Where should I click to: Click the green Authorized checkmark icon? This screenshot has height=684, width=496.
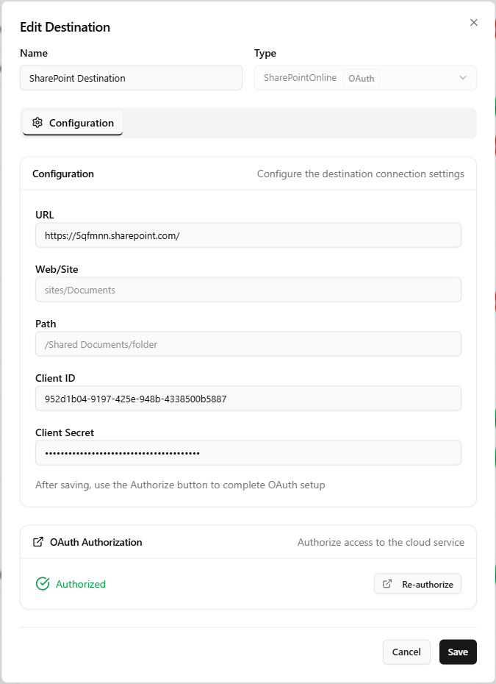(43, 584)
